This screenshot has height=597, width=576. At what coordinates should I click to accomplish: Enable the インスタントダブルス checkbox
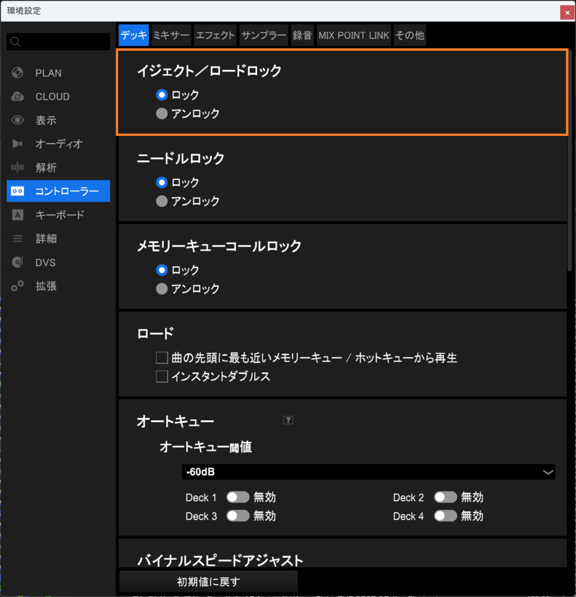162,377
